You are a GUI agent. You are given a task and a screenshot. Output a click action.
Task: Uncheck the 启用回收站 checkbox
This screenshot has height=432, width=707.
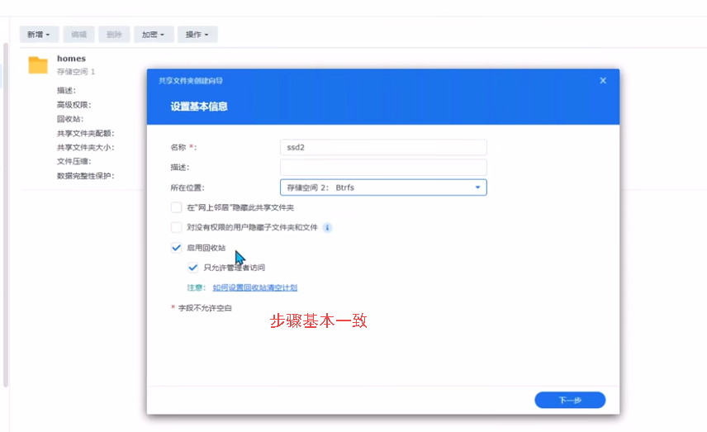[176, 248]
